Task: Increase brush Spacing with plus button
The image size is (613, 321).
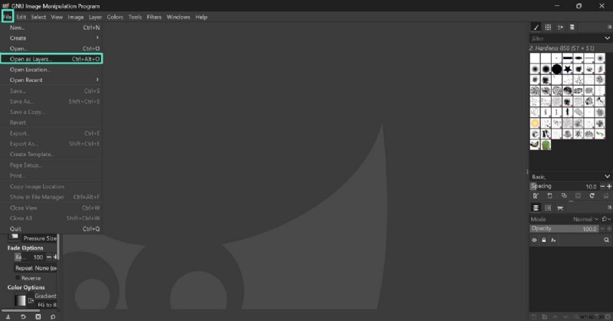Action: 609,186
